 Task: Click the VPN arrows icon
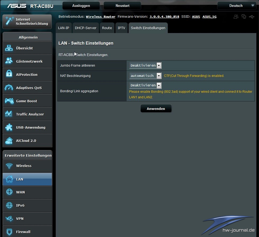[9, 219]
